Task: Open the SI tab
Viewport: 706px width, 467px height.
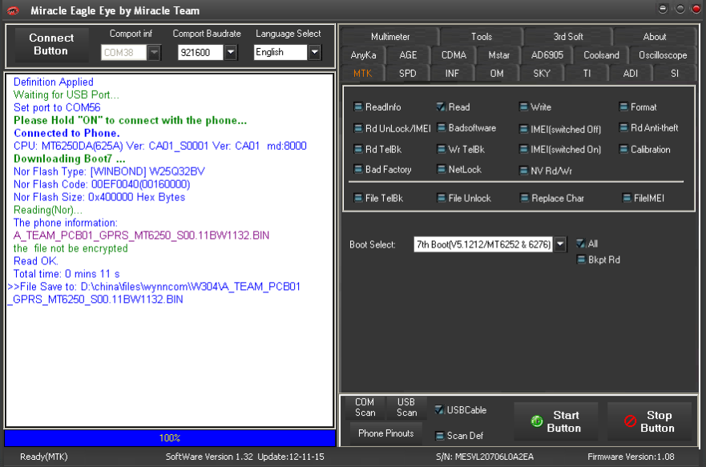Action: (x=675, y=74)
